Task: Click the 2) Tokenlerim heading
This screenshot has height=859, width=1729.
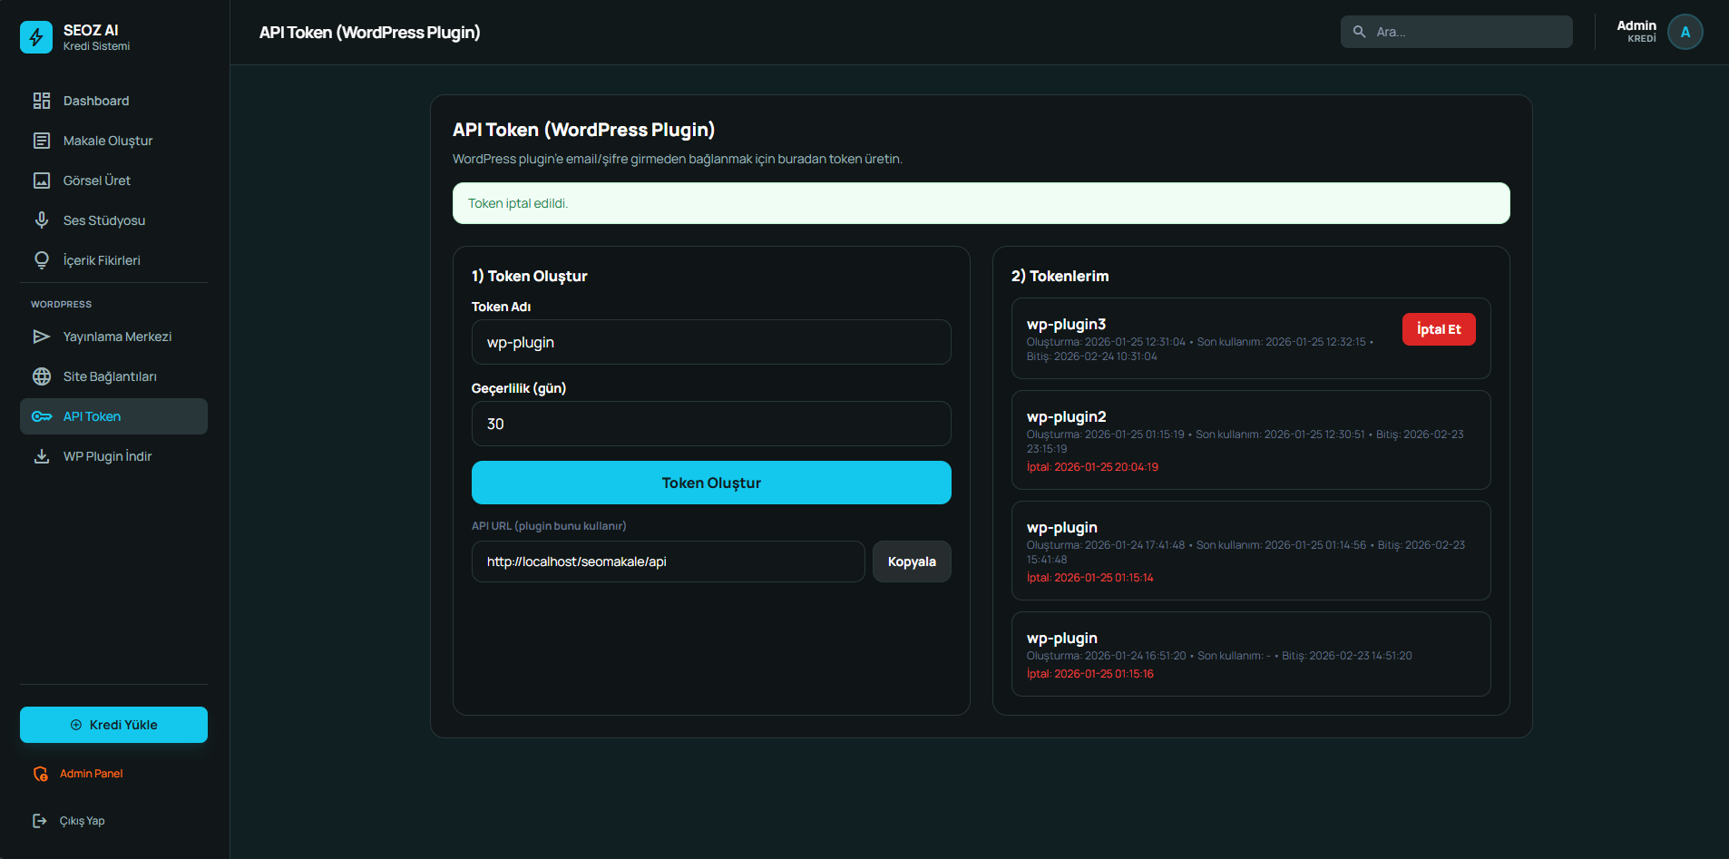Action: coord(1060,276)
